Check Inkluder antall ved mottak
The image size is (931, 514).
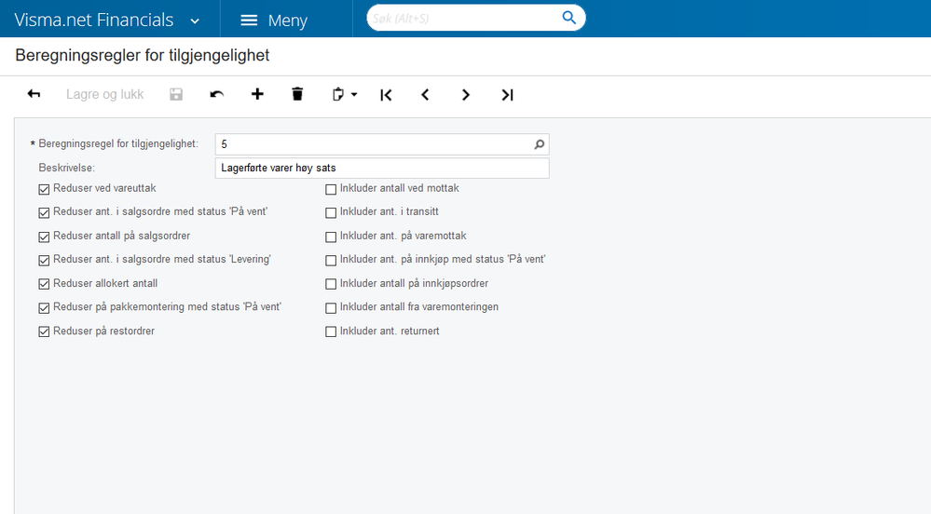[331, 189]
